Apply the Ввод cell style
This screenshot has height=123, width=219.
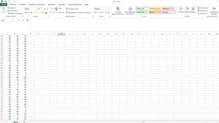[155, 12]
